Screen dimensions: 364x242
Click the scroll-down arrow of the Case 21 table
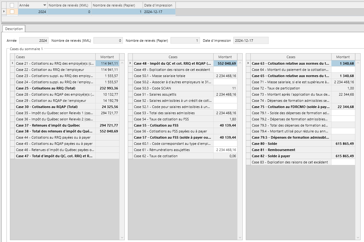(122, 238)
